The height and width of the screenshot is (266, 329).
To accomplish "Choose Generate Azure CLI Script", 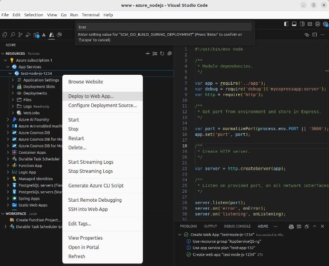I will pyautogui.click(x=102, y=186).
